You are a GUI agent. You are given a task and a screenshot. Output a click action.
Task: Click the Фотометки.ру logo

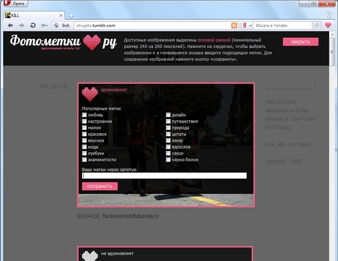click(x=63, y=42)
